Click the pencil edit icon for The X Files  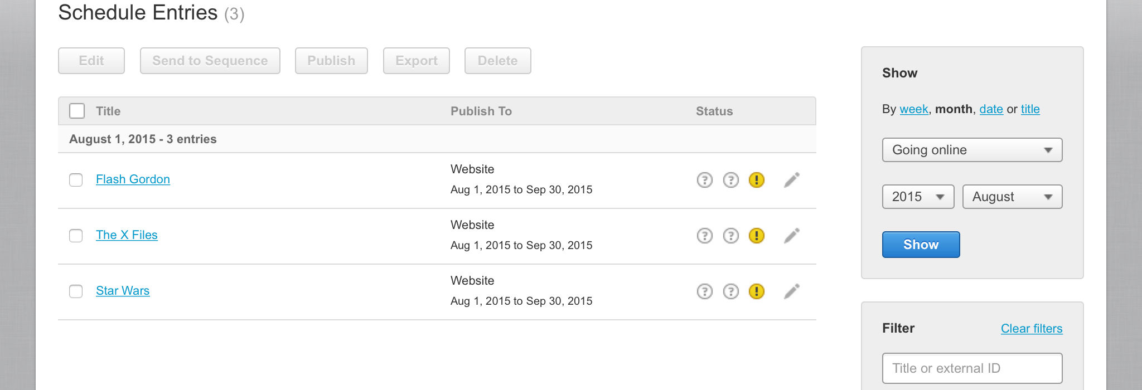(x=791, y=236)
